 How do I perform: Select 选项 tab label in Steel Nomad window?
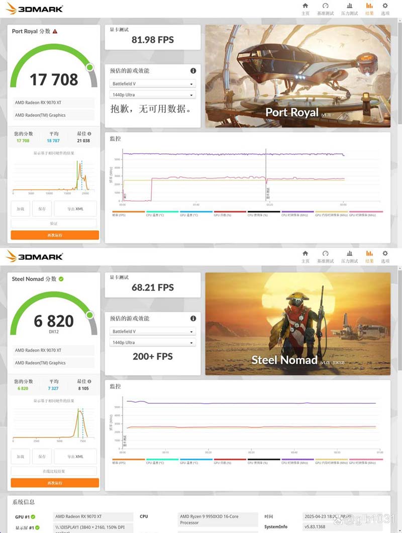tap(385, 261)
